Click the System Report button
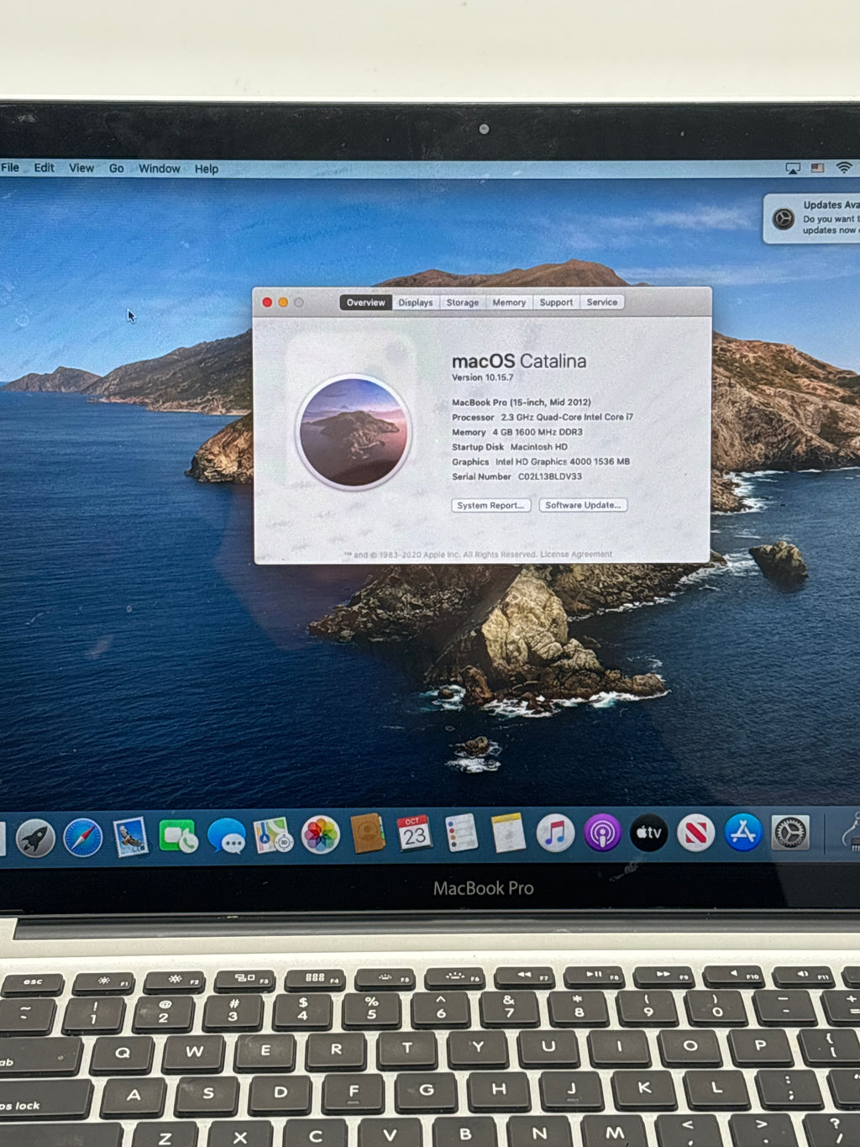This screenshot has height=1147, width=860. click(491, 505)
